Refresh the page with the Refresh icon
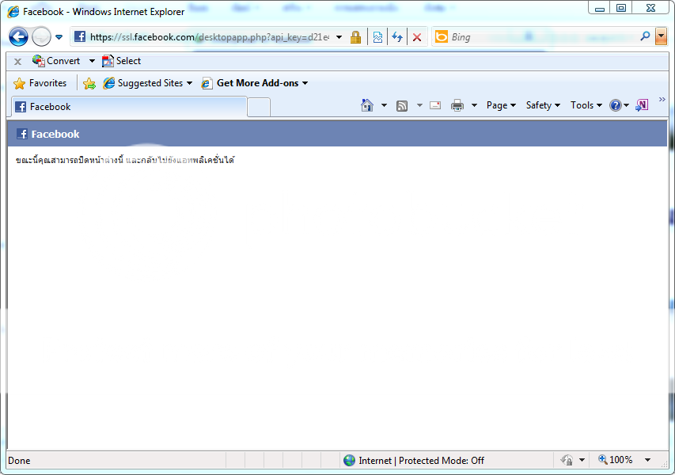The image size is (675, 475). click(x=397, y=37)
